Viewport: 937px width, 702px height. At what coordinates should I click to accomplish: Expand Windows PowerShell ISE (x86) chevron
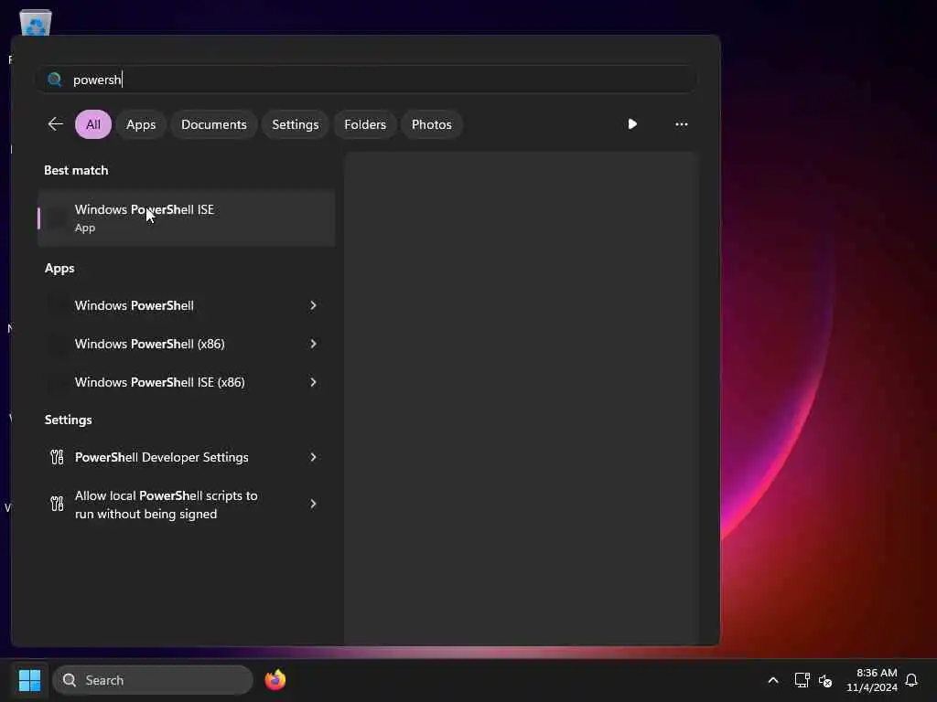[x=313, y=382]
